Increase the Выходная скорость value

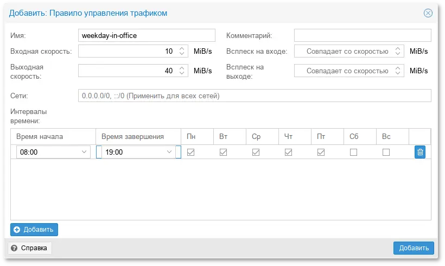coord(182,68)
